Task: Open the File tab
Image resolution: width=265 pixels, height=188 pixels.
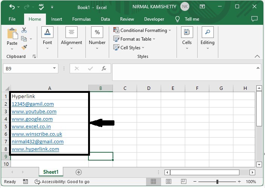Action: [12, 19]
